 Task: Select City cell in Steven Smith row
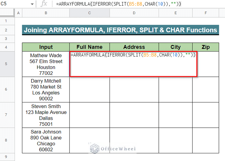coord(175,115)
